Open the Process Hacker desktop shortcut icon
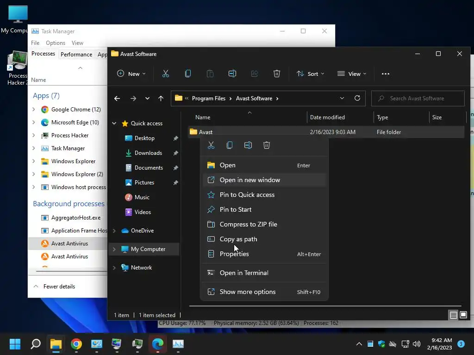Image resolution: width=474 pixels, height=355 pixels. pyautogui.click(x=18, y=68)
